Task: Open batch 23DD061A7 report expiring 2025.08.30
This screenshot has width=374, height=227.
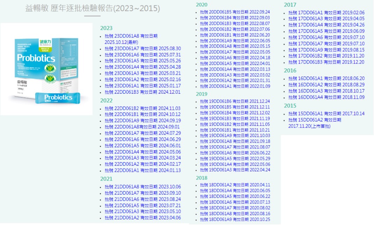Action: pos(142,49)
